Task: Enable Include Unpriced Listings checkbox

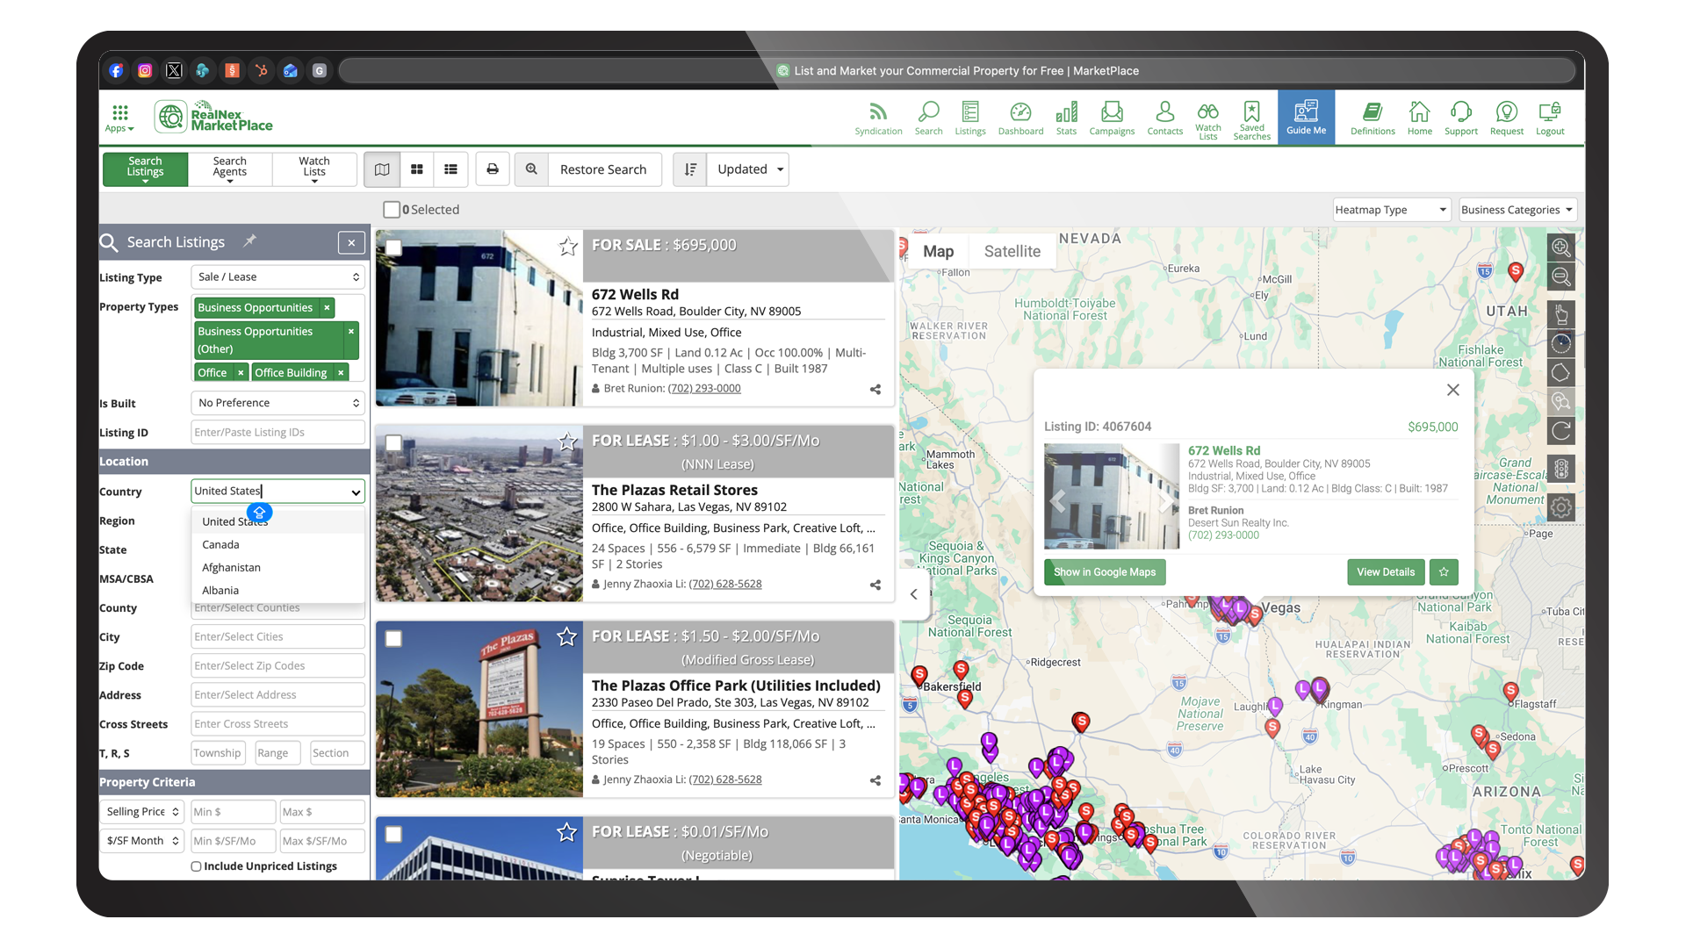Action: click(x=197, y=866)
